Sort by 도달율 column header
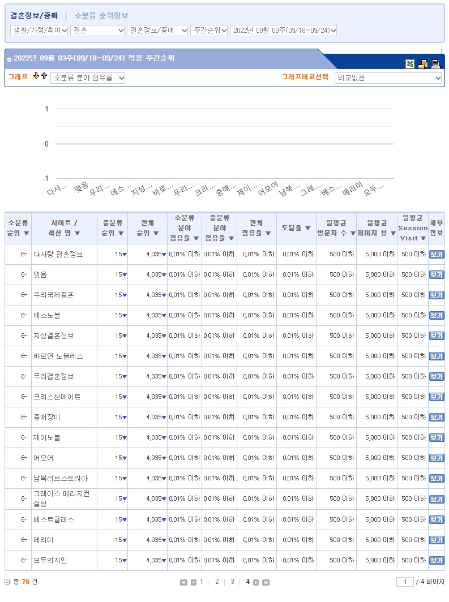 click(296, 228)
